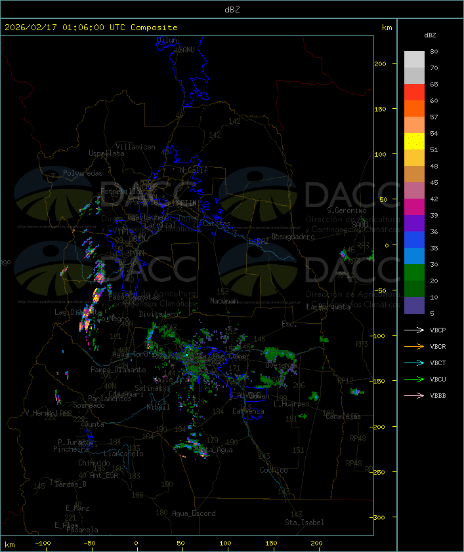Click the Sta.Isabel map label
This screenshot has width=464, height=552.
click(x=305, y=522)
